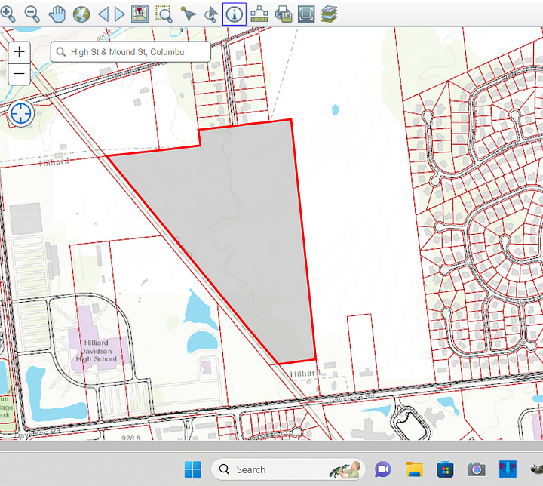Activate the Identify info tool
Image resolution: width=543 pixels, height=486 pixels.
click(x=235, y=13)
